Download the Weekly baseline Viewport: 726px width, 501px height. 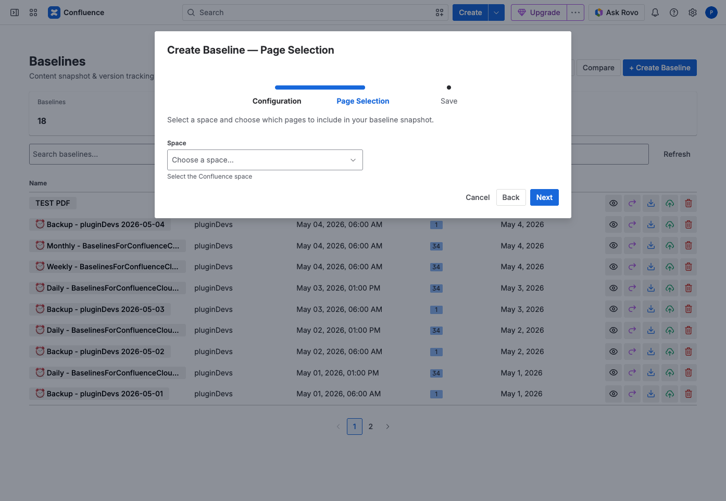(x=651, y=267)
